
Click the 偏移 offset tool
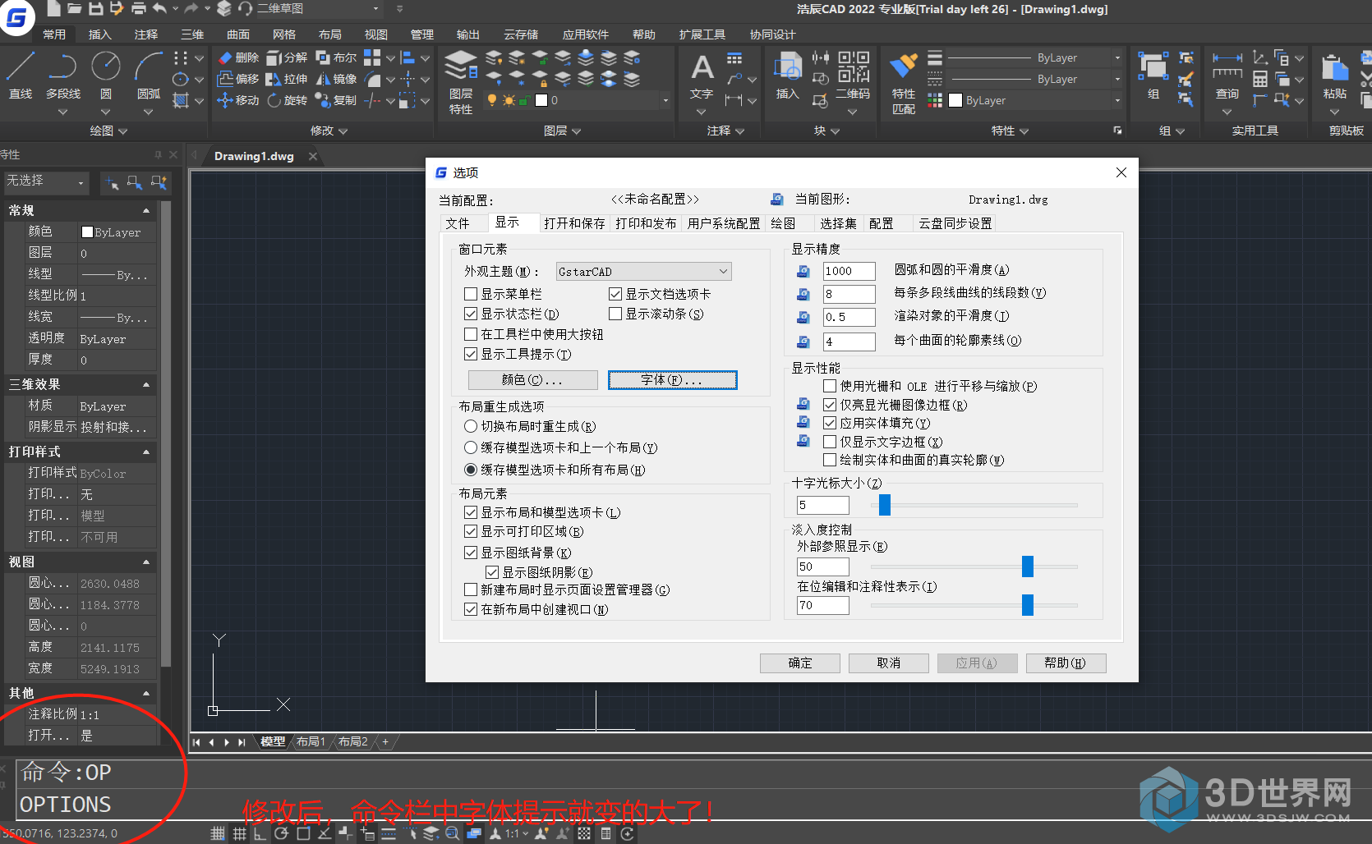(238, 79)
